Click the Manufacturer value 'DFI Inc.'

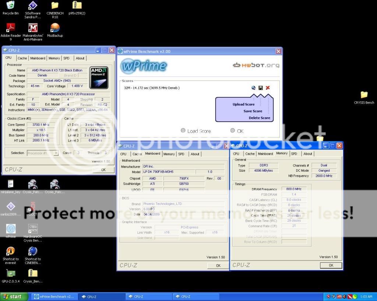(x=183, y=166)
